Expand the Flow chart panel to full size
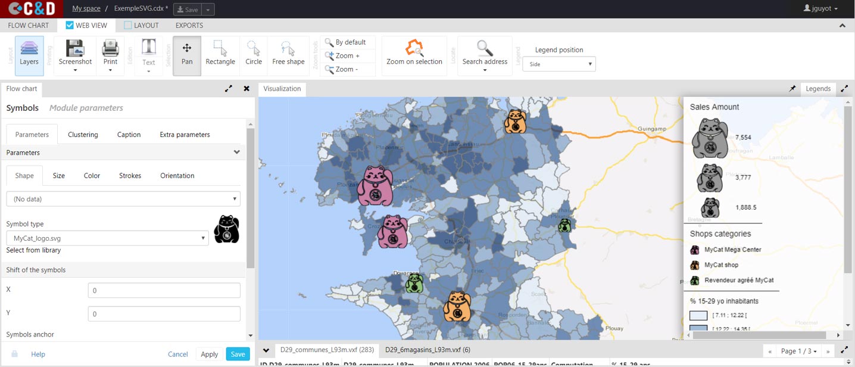The width and height of the screenshot is (855, 367). point(229,89)
